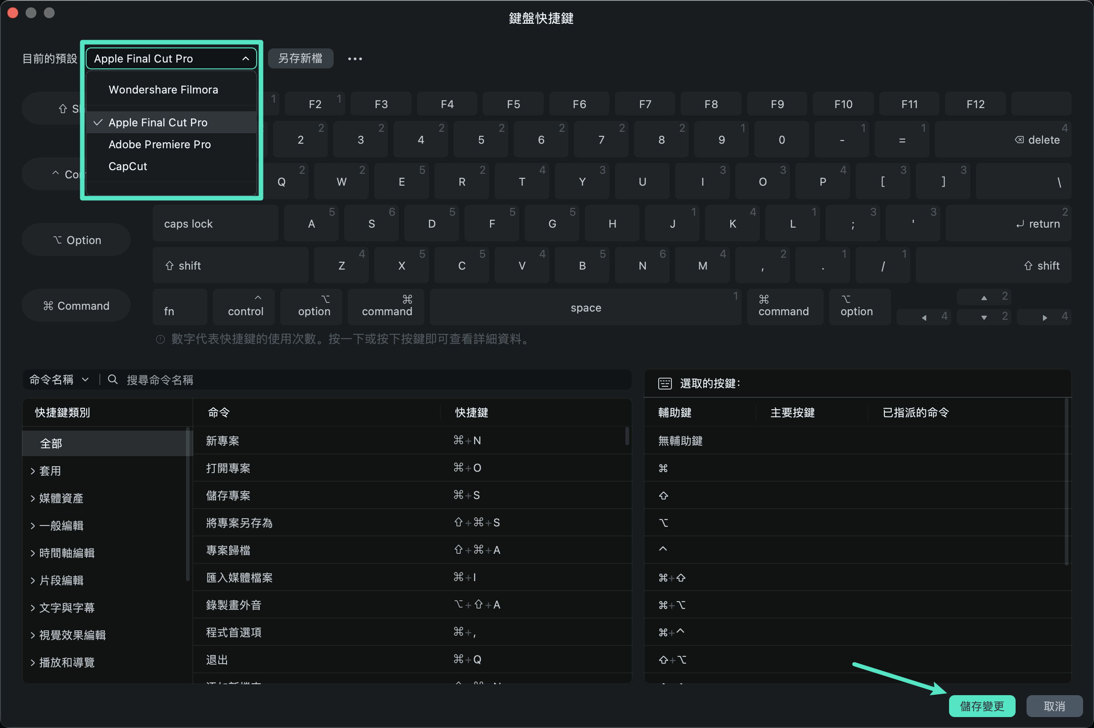
Task: Choose Adobe Premiere Pro preset
Action: tap(171, 145)
